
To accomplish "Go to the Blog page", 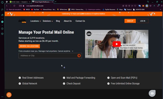I will 58,21.
